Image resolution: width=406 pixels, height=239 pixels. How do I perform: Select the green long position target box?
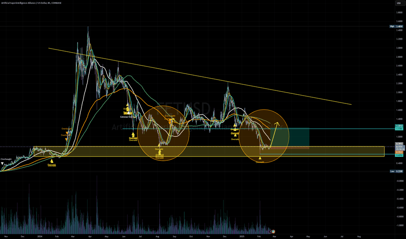tap(290, 137)
